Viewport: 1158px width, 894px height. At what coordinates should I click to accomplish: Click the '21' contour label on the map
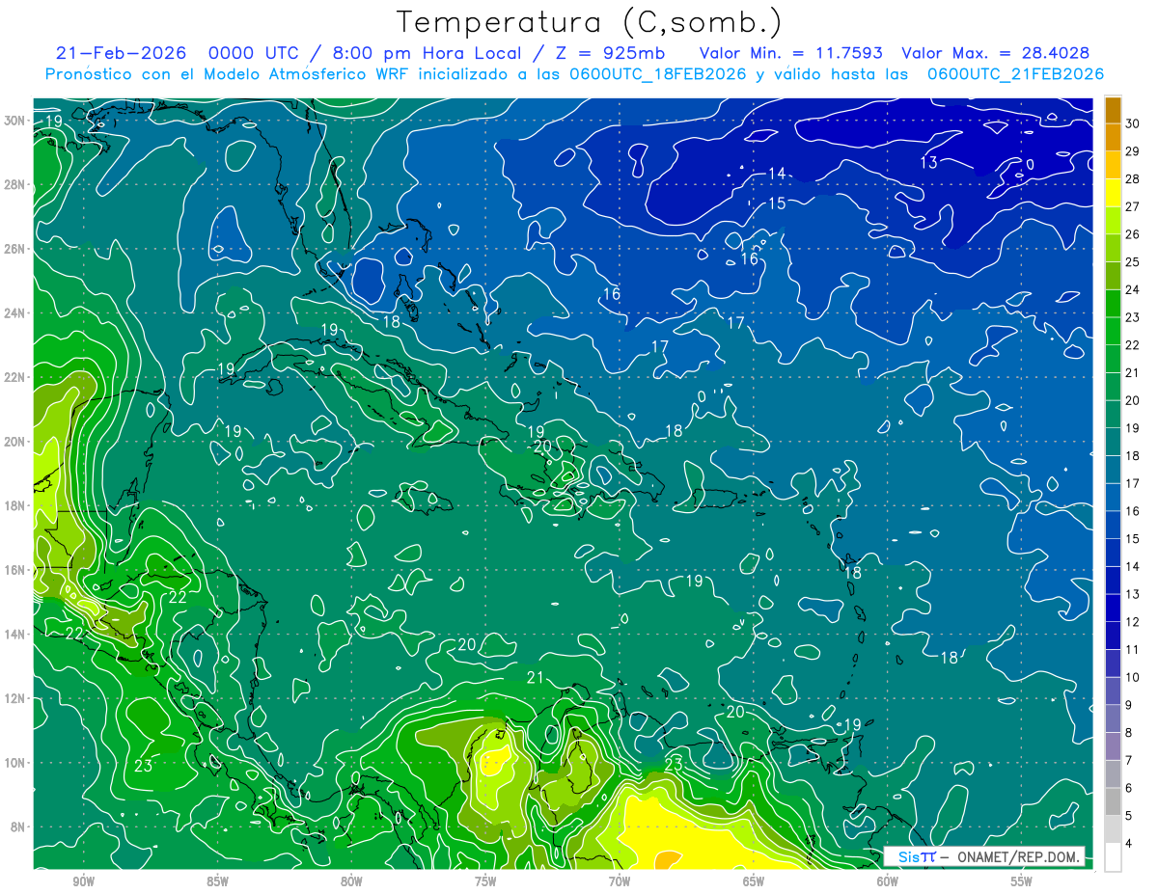(536, 678)
